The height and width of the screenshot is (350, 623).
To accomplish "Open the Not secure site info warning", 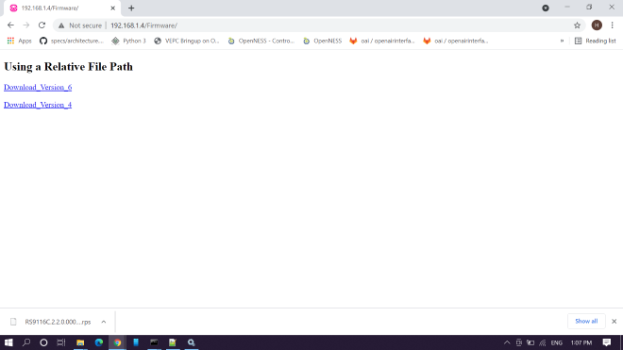I will (80, 25).
